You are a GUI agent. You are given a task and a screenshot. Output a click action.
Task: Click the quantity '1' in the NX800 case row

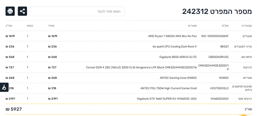coord(27,78)
